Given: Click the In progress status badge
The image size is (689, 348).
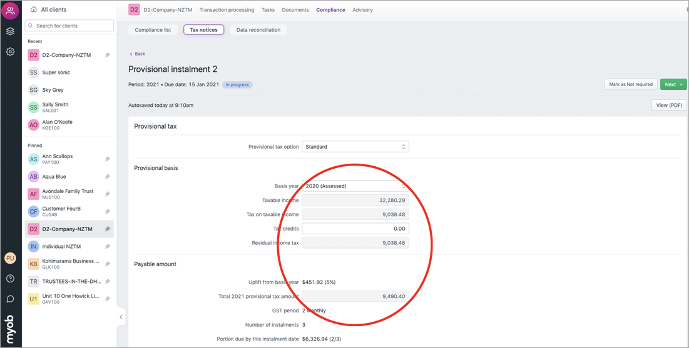Looking at the screenshot, I should coord(237,85).
